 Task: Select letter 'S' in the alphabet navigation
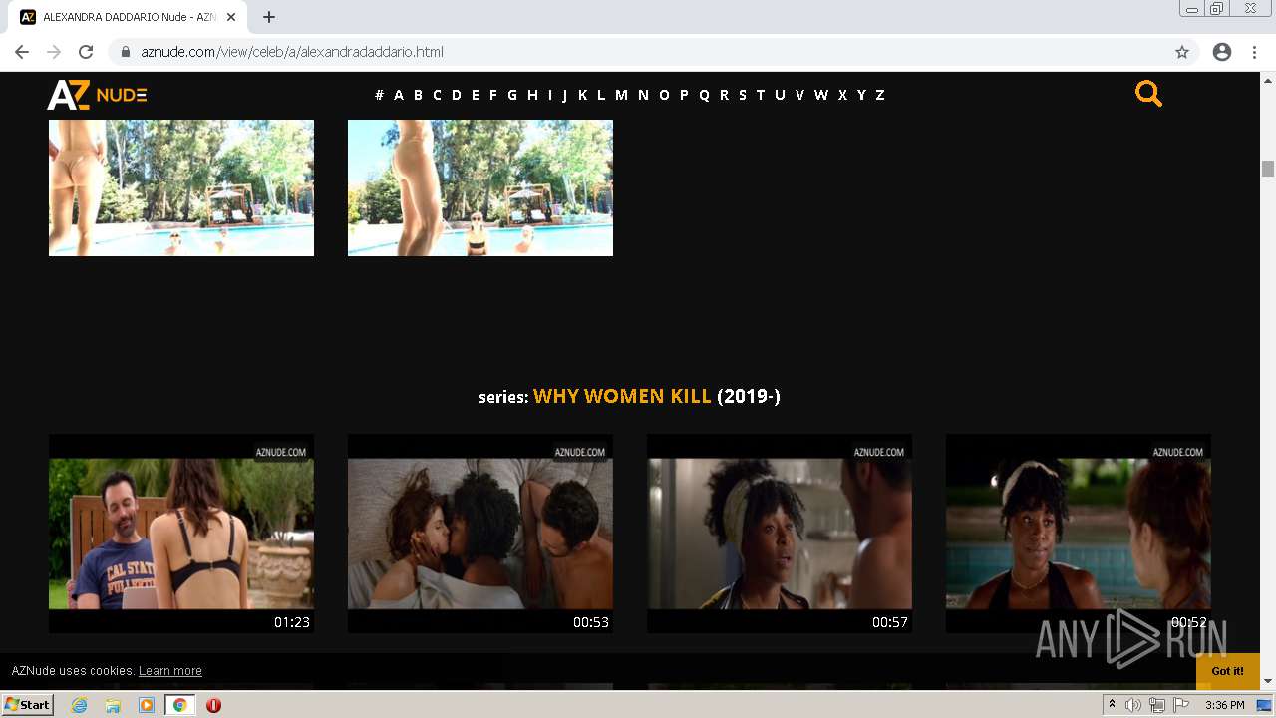tap(743, 95)
